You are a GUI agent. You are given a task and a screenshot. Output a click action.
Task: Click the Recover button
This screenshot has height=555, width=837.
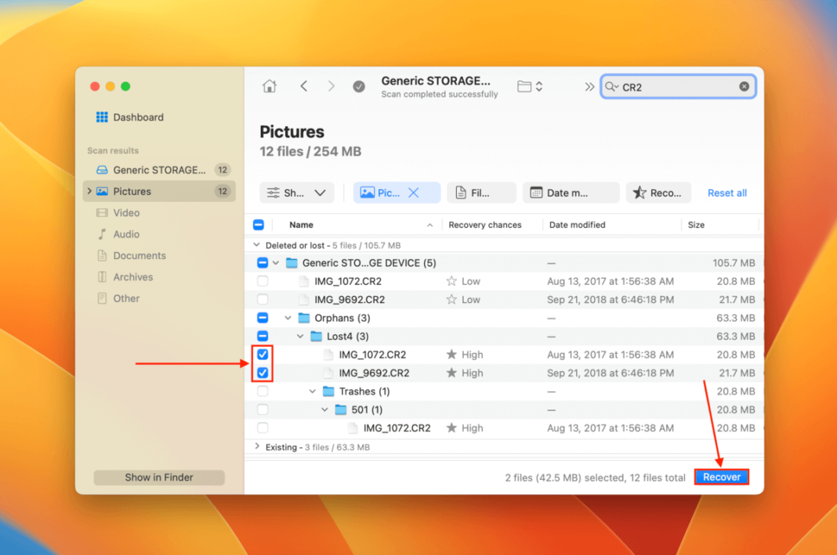[x=721, y=477]
